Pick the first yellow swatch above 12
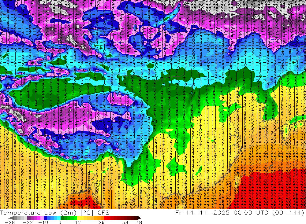The height and width of the screenshot is (224, 306). 79,218
